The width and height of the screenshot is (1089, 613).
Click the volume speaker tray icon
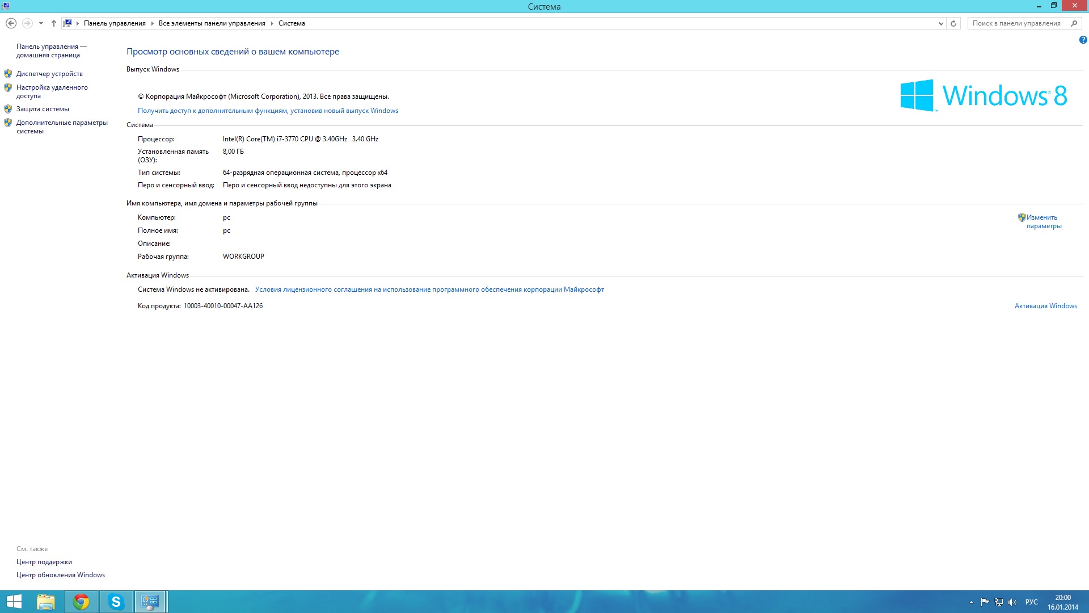1012,602
